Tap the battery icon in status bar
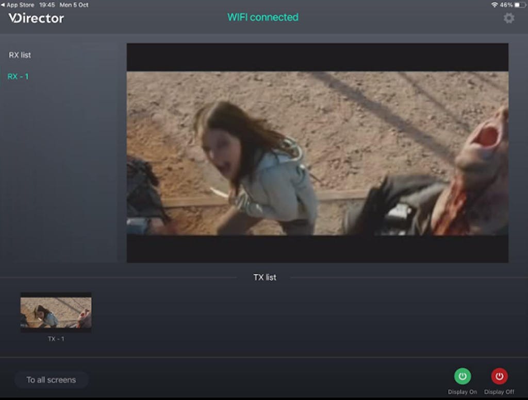 (520, 5)
